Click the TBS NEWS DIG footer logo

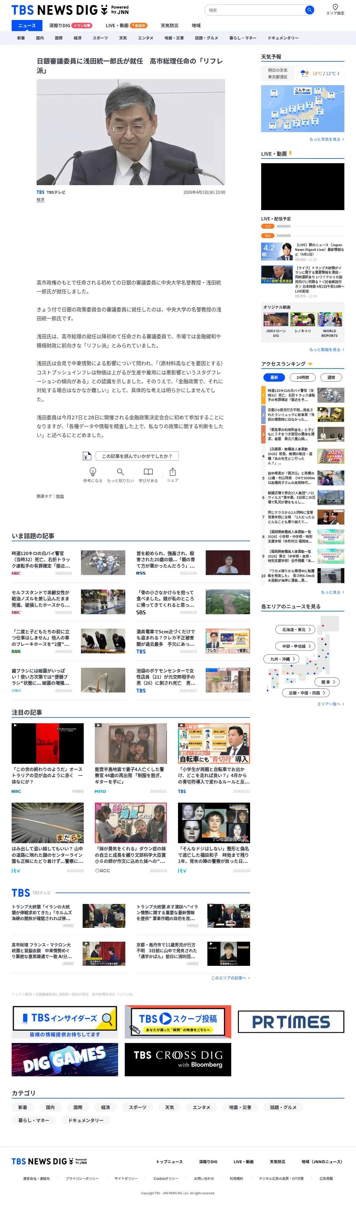pyautogui.click(x=49, y=1162)
